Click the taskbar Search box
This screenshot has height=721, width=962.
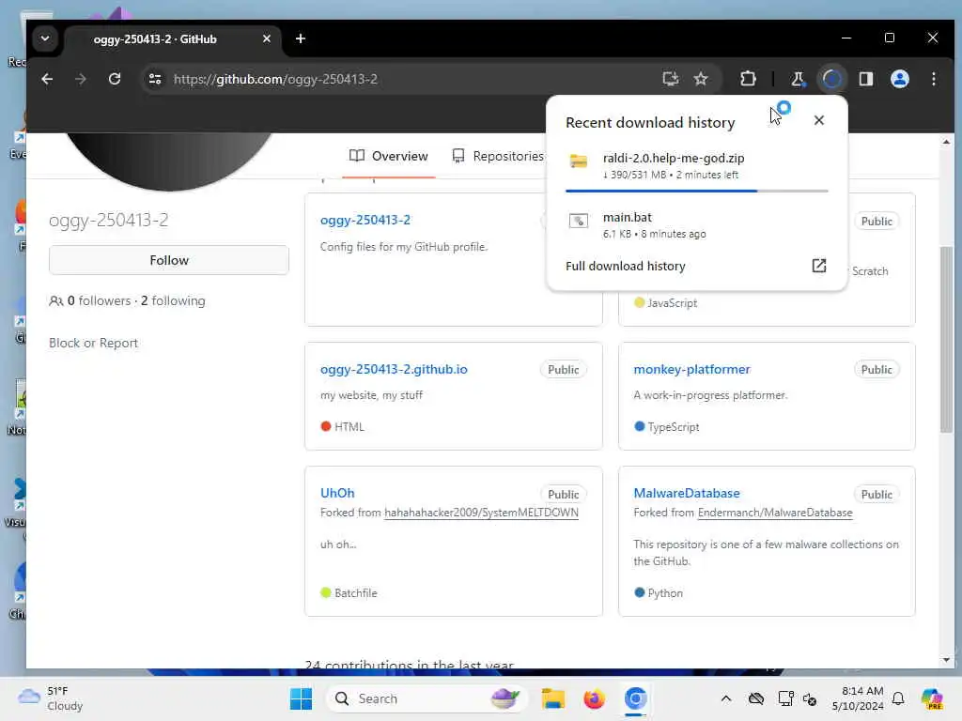coord(427,698)
